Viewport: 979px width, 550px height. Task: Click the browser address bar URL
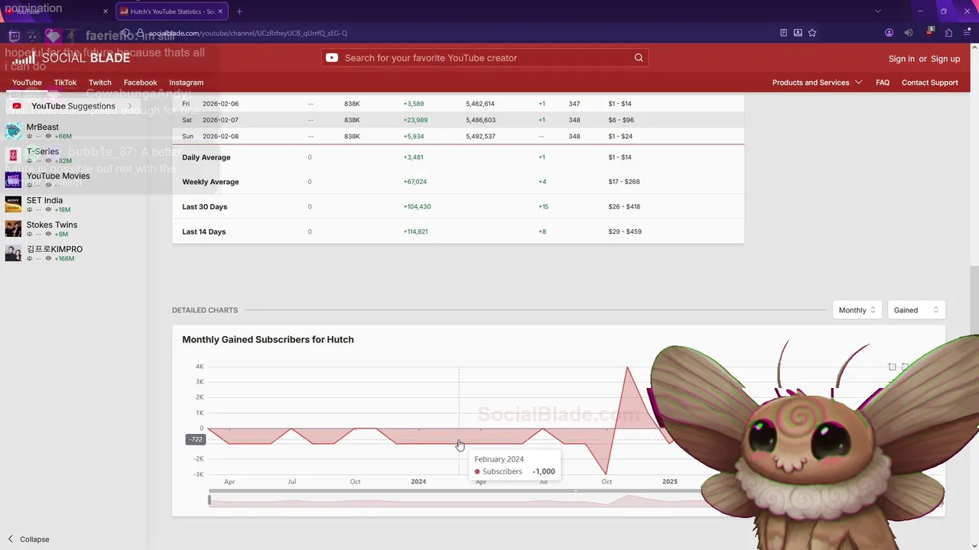pos(248,33)
